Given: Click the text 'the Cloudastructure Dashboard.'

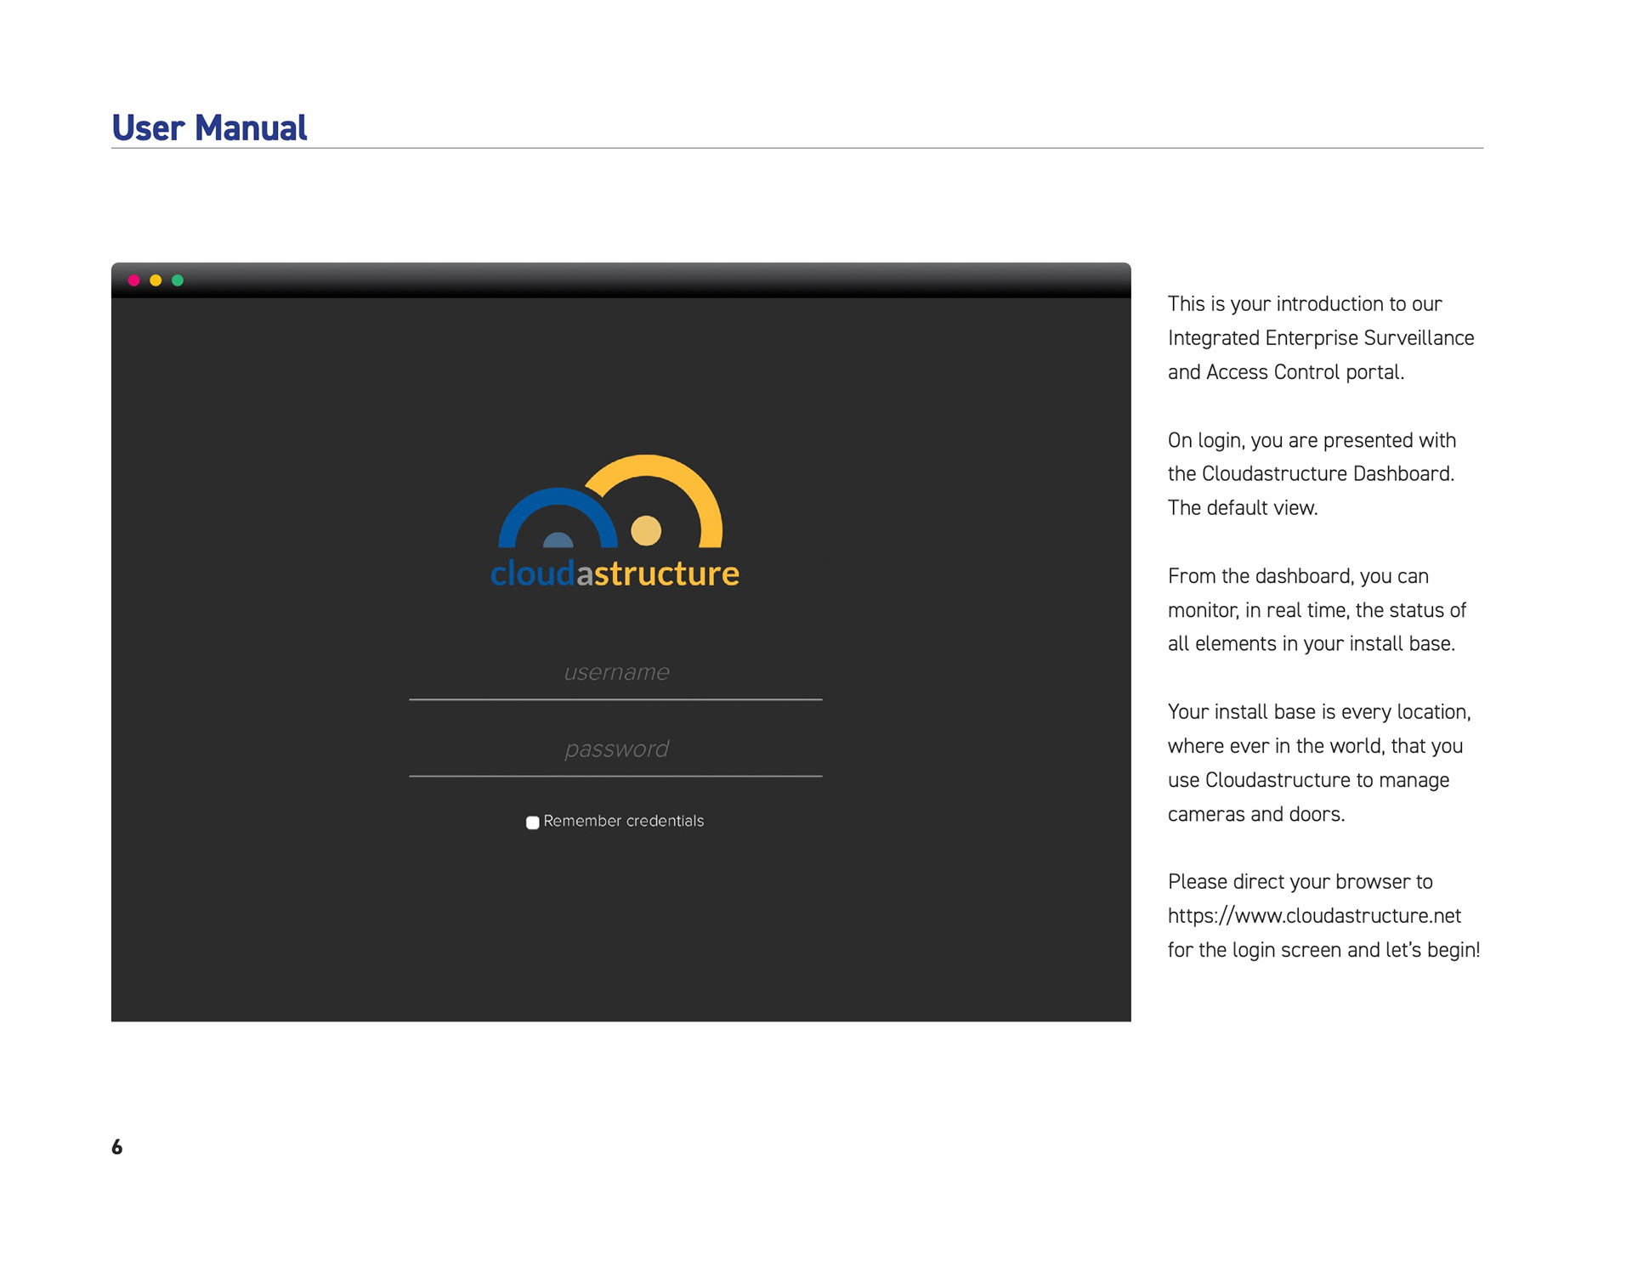Looking at the screenshot, I should point(1311,473).
